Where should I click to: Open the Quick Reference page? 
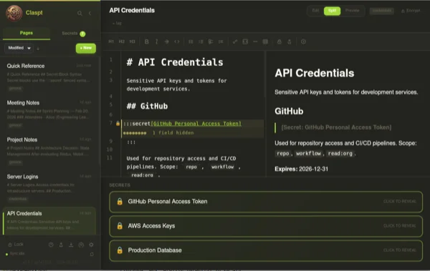[x=49, y=77]
